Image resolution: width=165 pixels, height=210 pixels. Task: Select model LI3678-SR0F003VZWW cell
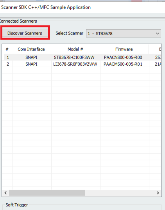(x=75, y=64)
